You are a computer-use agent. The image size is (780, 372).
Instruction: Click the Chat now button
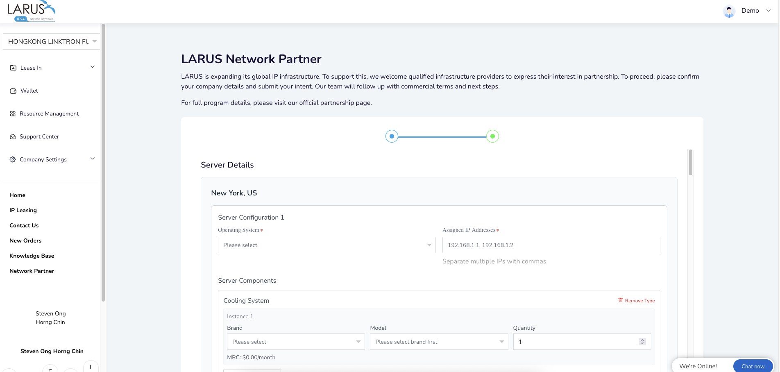753,366
